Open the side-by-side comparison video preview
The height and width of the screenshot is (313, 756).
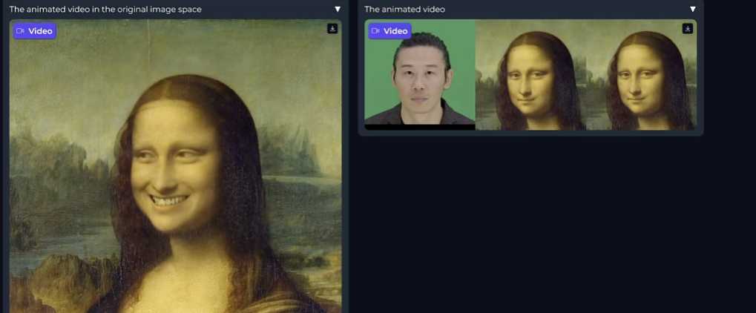530,75
